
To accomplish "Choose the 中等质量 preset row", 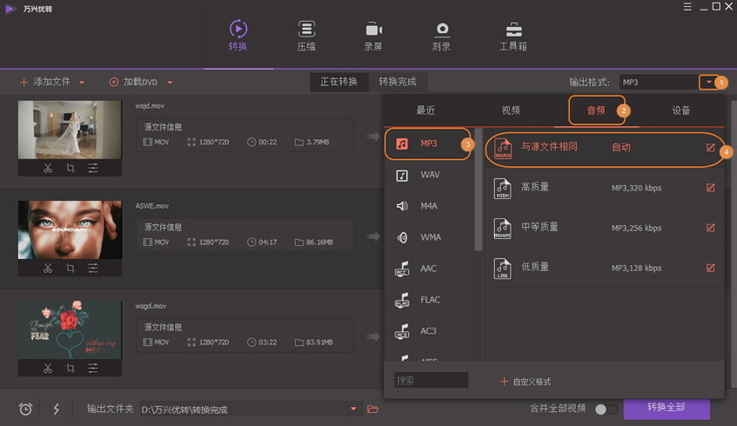I will (605, 228).
